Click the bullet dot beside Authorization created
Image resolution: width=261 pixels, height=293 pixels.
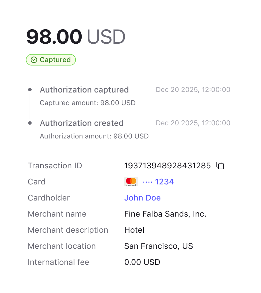pyautogui.click(x=30, y=123)
